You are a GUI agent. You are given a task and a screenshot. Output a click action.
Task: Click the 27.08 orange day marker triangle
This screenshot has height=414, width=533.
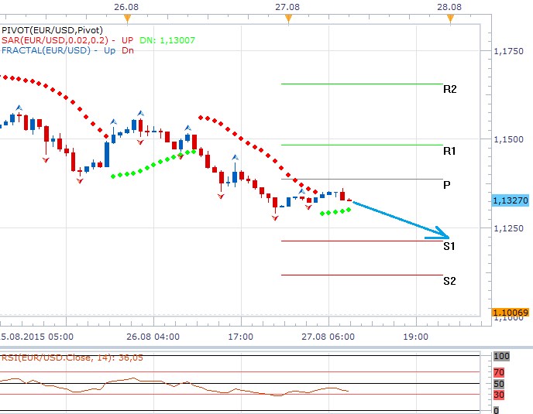pyautogui.click(x=288, y=18)
